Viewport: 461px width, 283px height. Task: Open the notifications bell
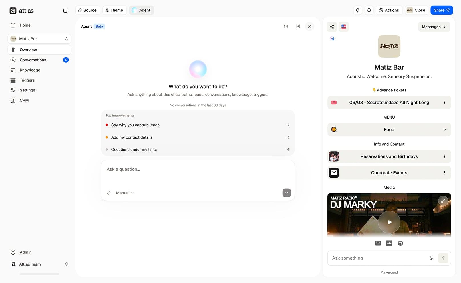click(x=369, y=10)
